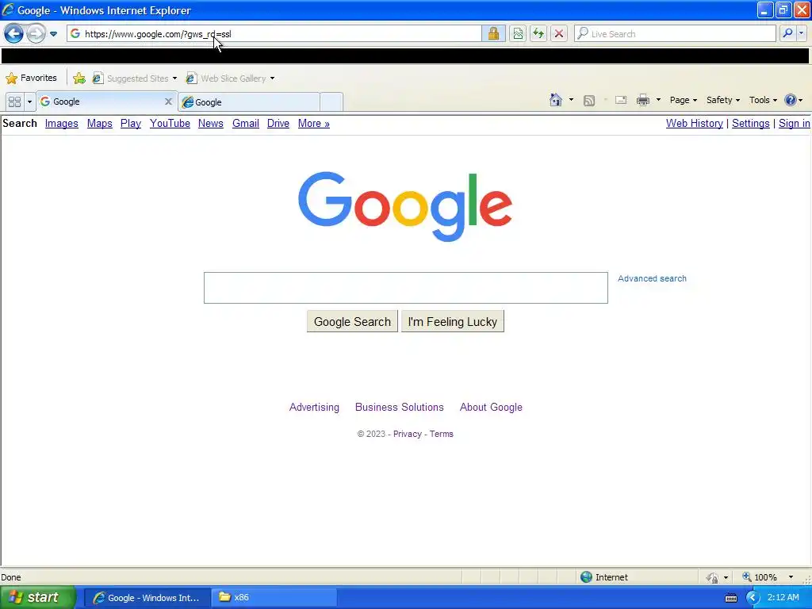Viewport: 812px width, 609px height.
Task: Click the security lock icon in address bar
Action: [x=493, y=34]
